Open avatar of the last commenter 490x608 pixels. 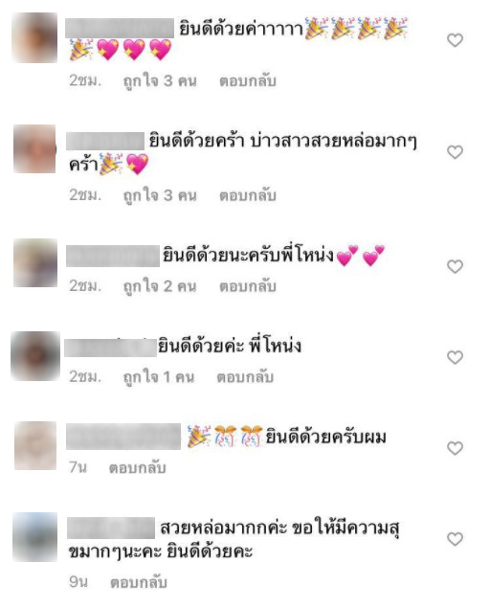click(x=34, y=537)
